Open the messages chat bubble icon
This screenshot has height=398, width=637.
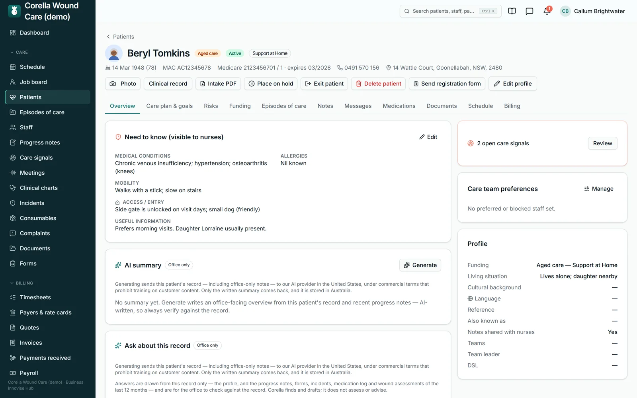pos(530,11)
